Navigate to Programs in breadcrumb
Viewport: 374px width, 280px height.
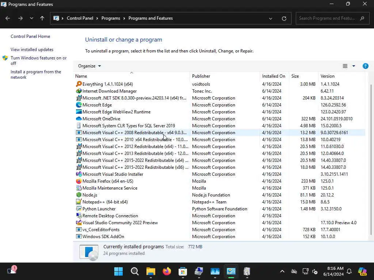pyautogui.click(x=111, y=18)
